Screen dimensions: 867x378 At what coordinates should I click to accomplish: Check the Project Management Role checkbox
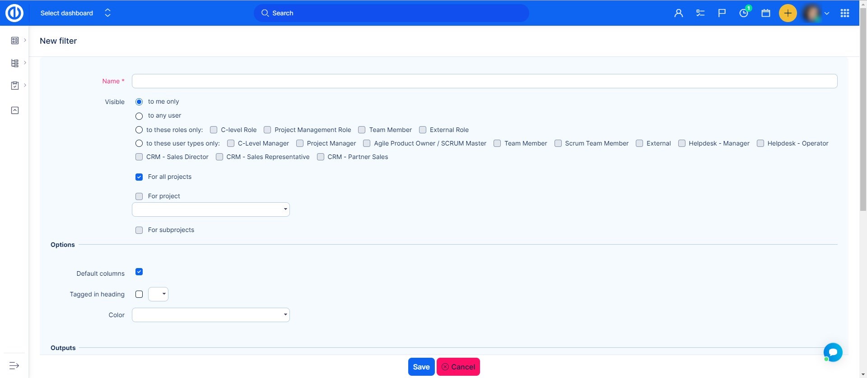(267, 130)
